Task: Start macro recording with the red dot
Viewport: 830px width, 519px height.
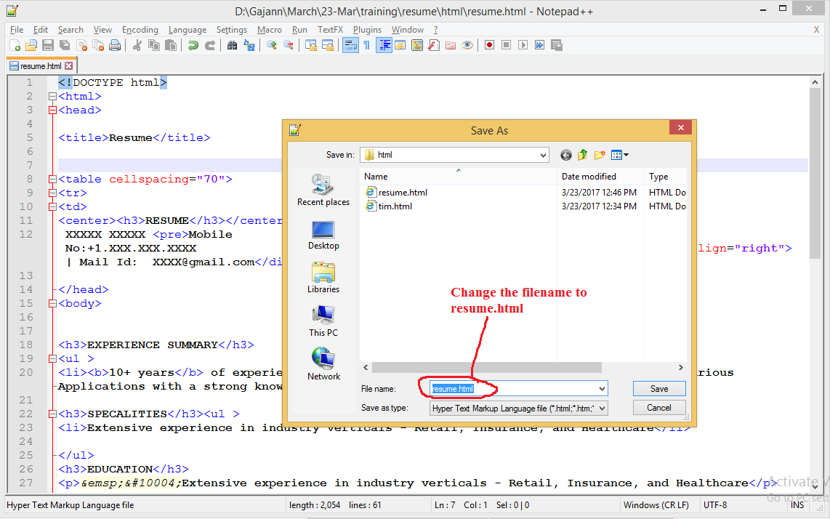Action: pyautogui.click(x=490, y=46)
